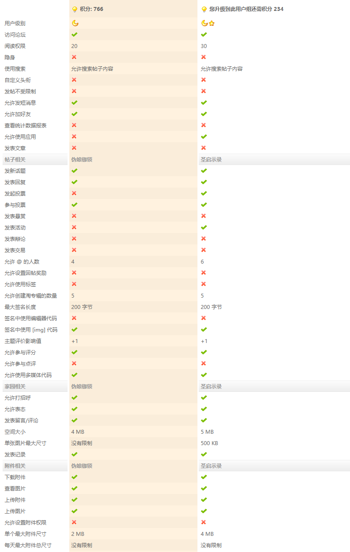
Task: Click 查看图片 check mark in 伪娘枷锁 column
Action: tap(75, 488)
